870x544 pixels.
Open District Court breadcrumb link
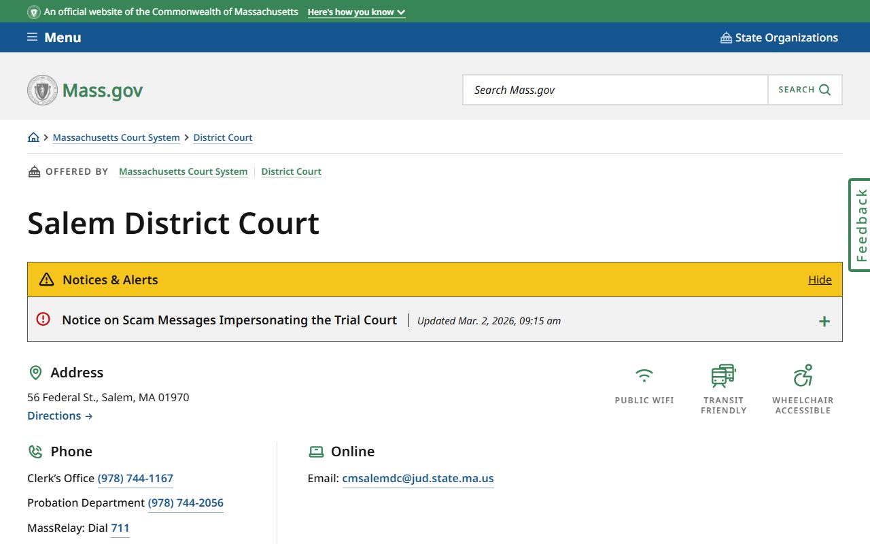coord(223,137)
